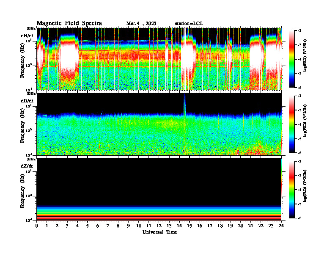Select the 'dH/dt' panel label
The image size is (335, 259).
tap(27, 36)
